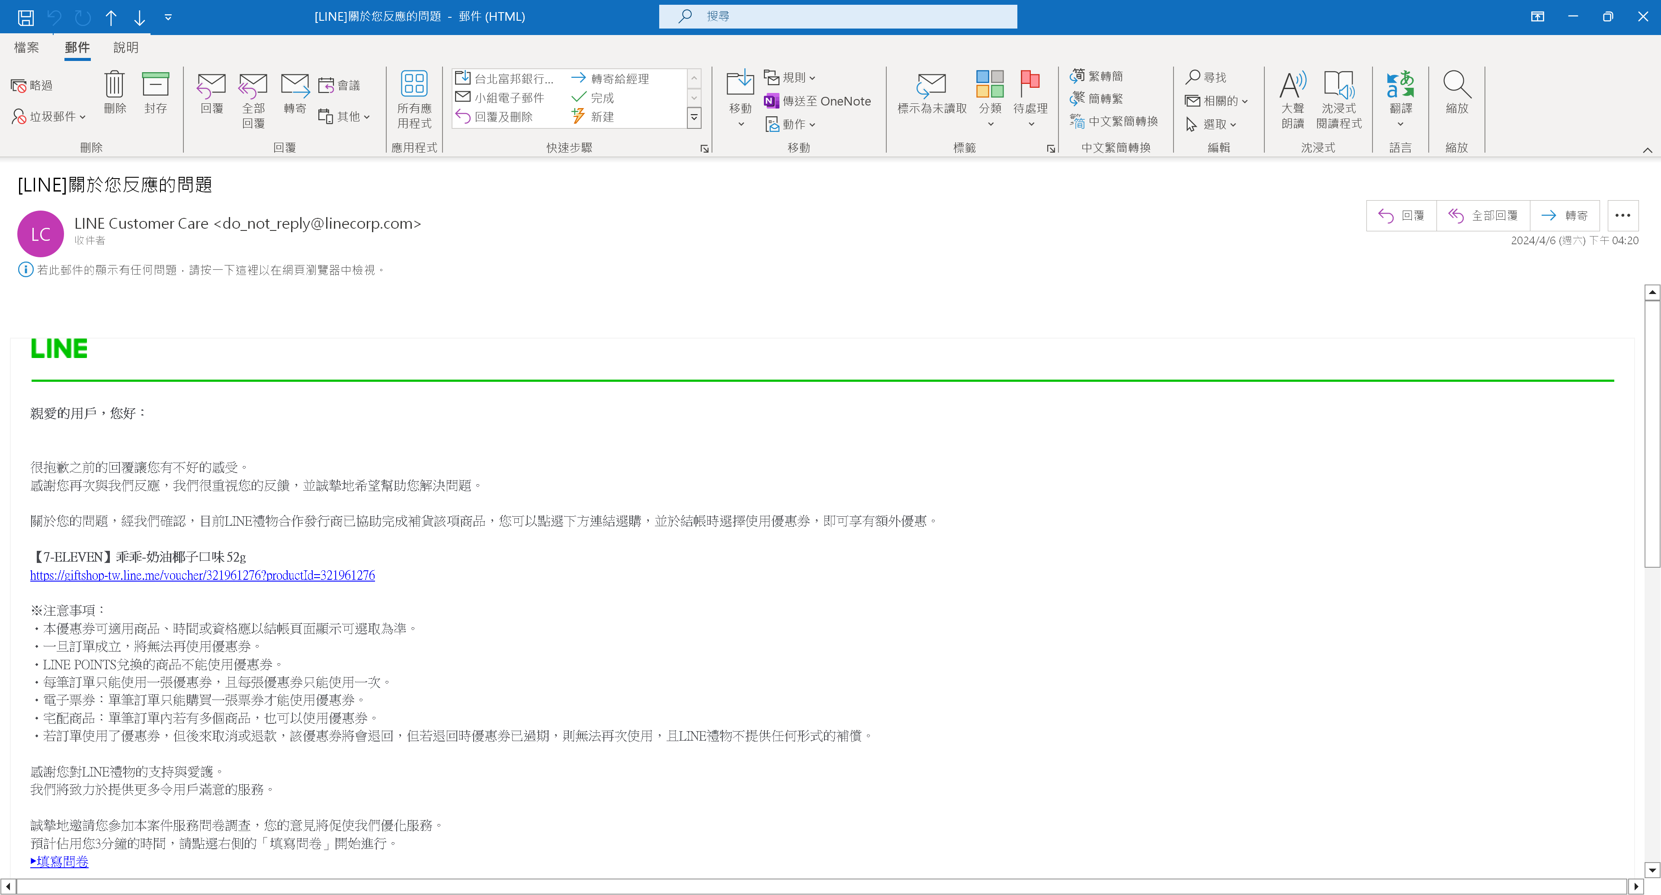The height and width of the screenshot is (895, 1661).
Task: Click 尋找 find icon
Action: click(1206, 77)
